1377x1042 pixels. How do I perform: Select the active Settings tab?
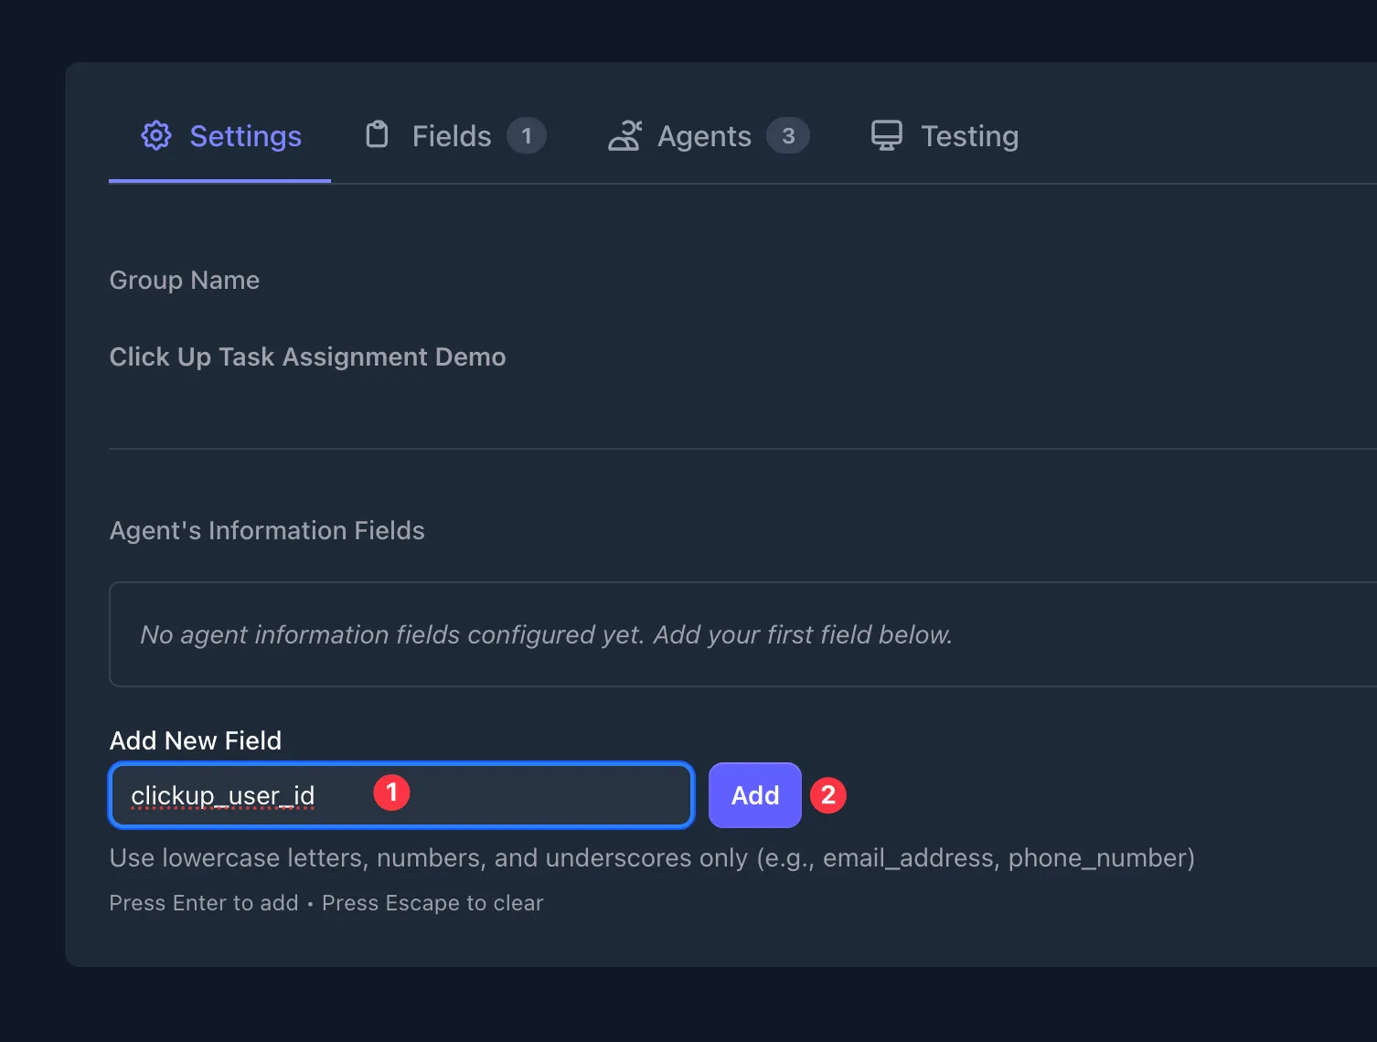point(245,135)
